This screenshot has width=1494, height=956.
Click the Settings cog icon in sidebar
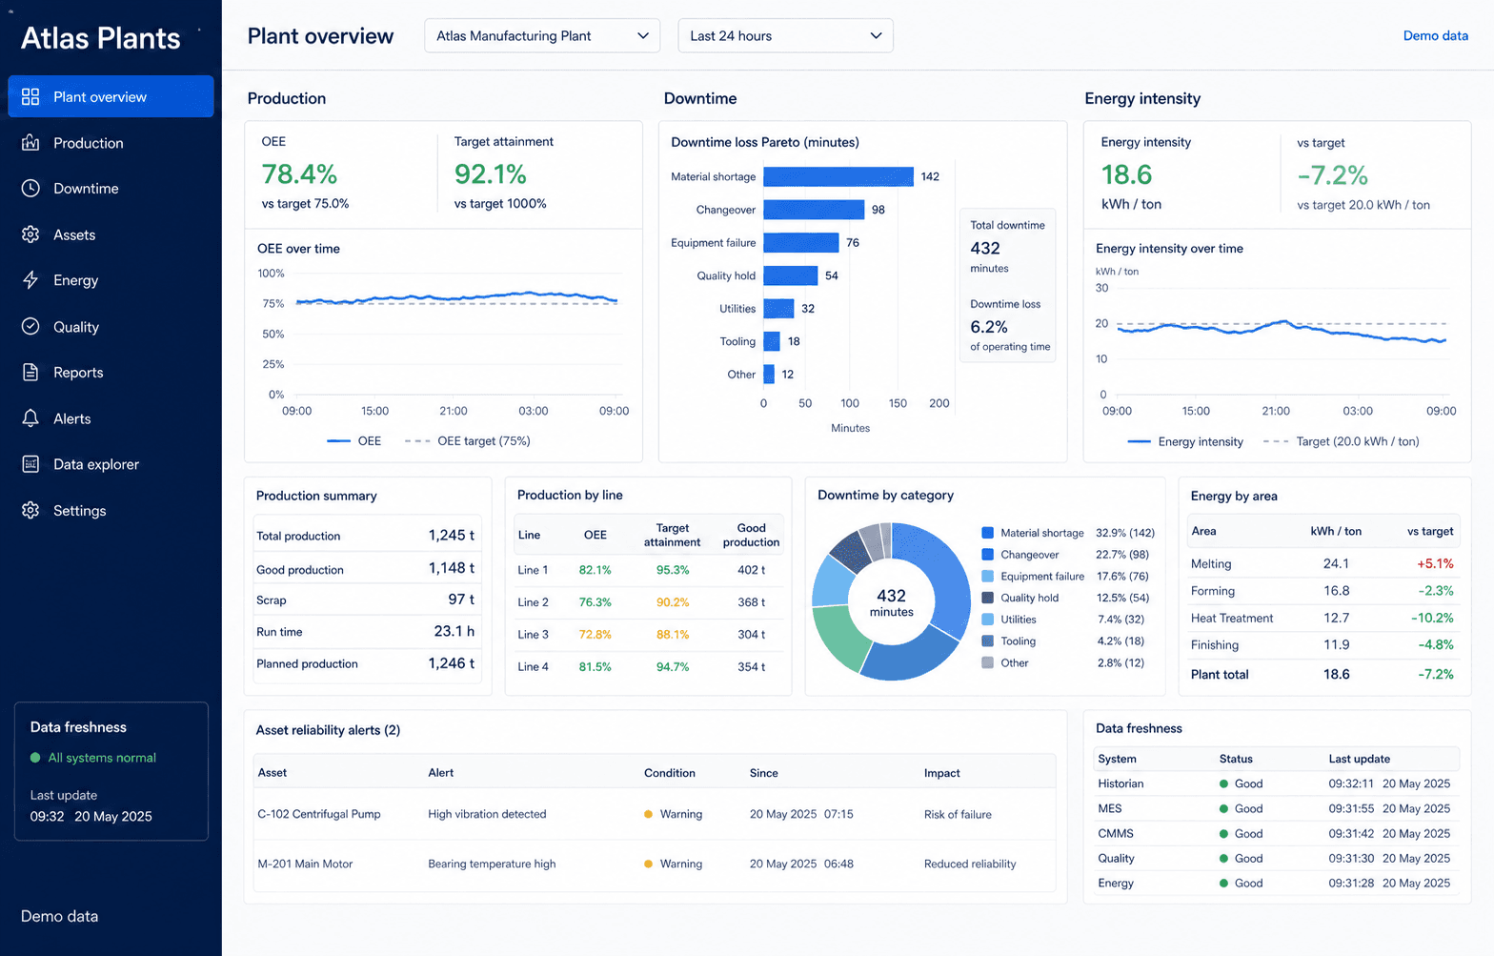(x=30, y=510)
